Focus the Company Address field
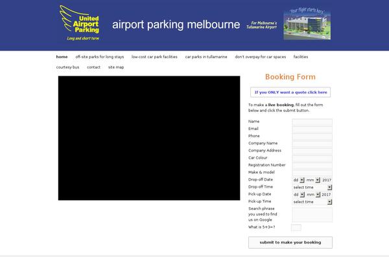 312,151
